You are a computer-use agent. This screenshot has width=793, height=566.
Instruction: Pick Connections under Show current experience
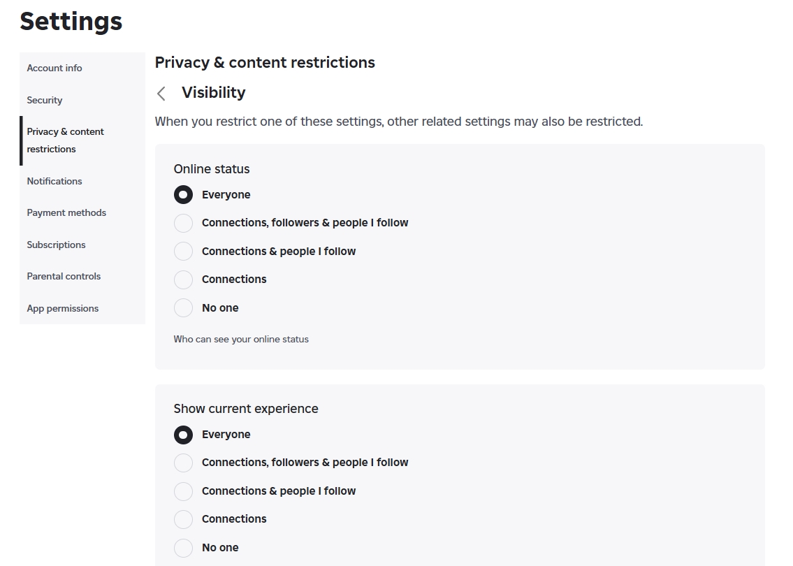tap(183, 519)
